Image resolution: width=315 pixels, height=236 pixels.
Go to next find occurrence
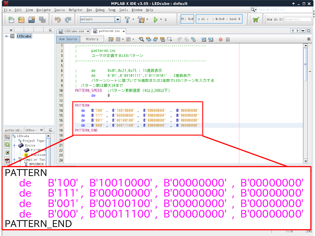(x=155, y=39)
